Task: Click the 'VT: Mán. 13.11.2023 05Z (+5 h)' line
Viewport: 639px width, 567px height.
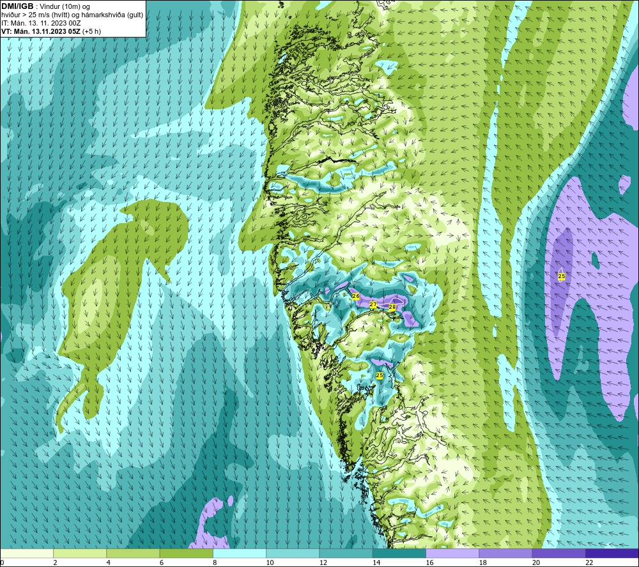Action: [51, 31]
